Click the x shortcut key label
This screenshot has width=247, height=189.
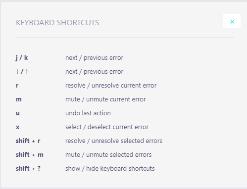tap(18, 127)
